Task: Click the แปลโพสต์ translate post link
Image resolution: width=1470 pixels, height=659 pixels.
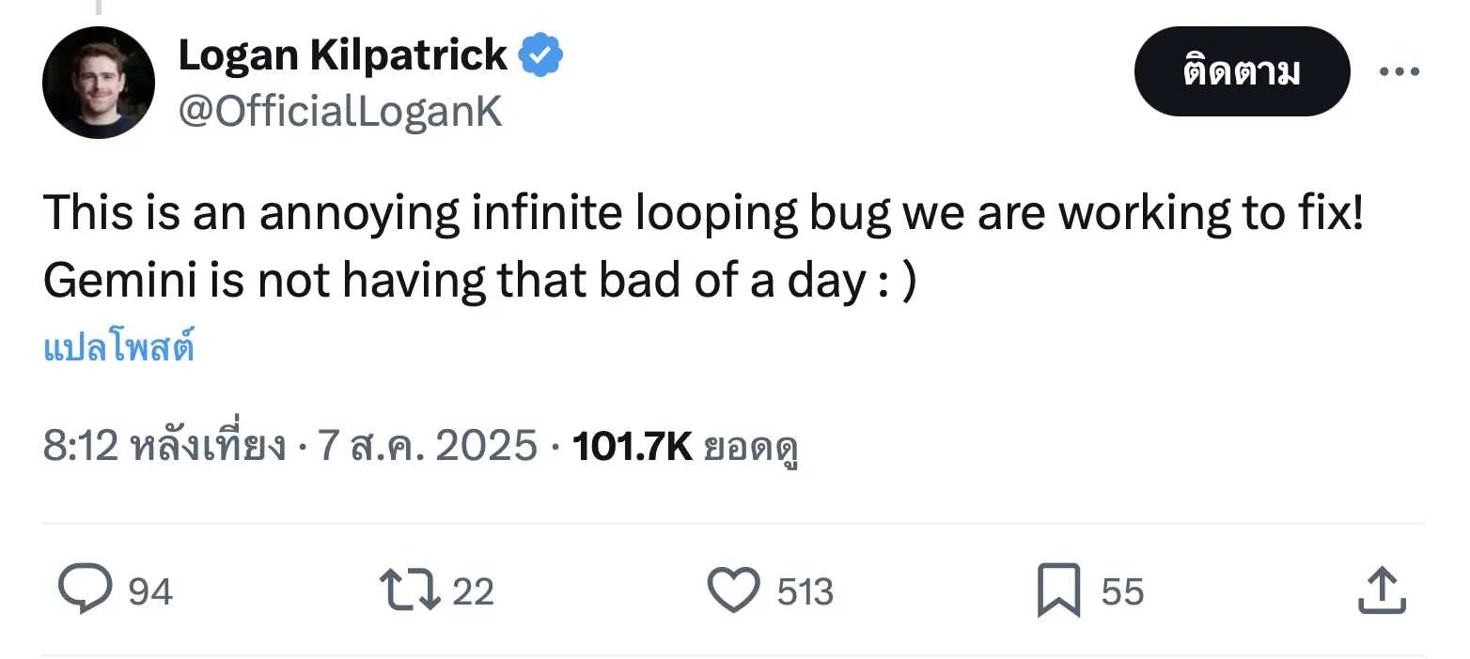Action: (119, 348)
